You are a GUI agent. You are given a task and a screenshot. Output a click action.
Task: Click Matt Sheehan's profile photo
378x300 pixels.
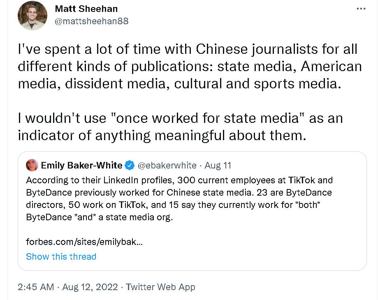pos(32,16)
